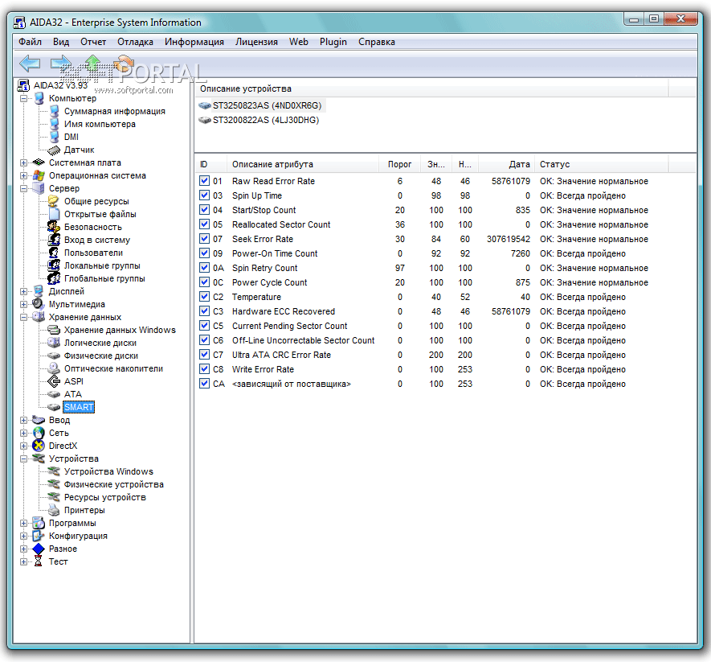Toggle the Write Error Rate checkbox
Viewport: 711px width, 662px height.
click(205, 369)
